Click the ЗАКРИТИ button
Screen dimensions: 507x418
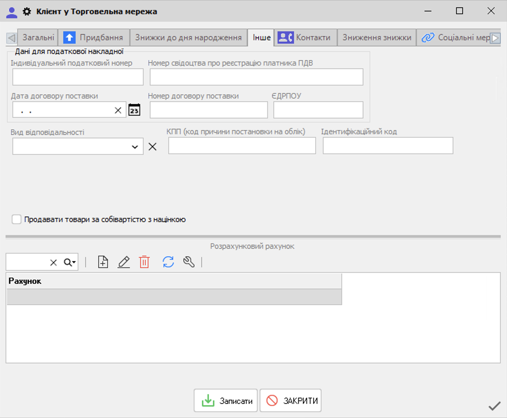[291, 400]
